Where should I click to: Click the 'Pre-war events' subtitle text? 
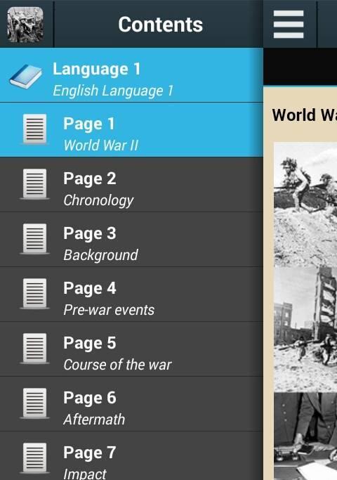pos(109,310)
